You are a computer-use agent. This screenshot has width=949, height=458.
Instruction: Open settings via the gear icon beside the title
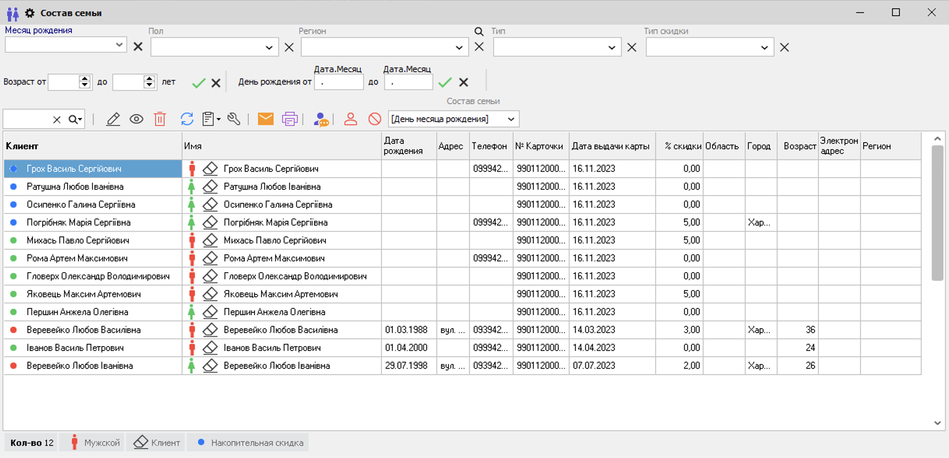[30, 13]
